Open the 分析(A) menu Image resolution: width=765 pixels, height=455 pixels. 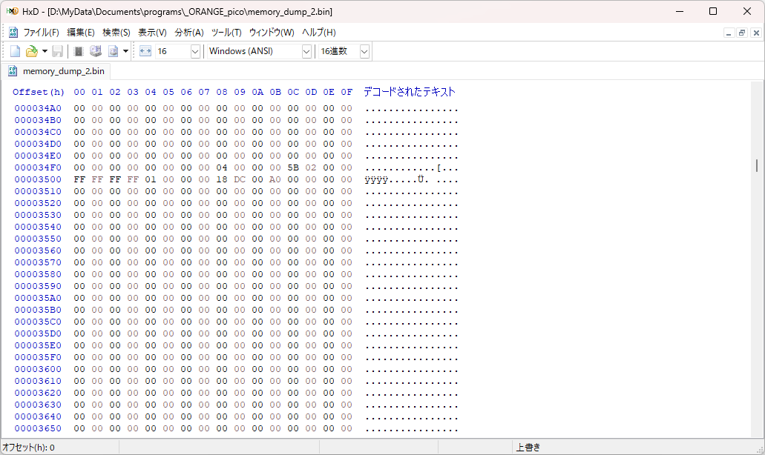pyautogui.click(x=188, y=33)
